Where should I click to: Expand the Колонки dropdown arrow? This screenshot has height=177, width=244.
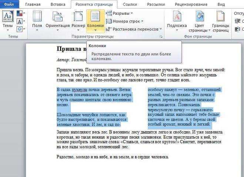pyautogui.click(x=95, y=30)
